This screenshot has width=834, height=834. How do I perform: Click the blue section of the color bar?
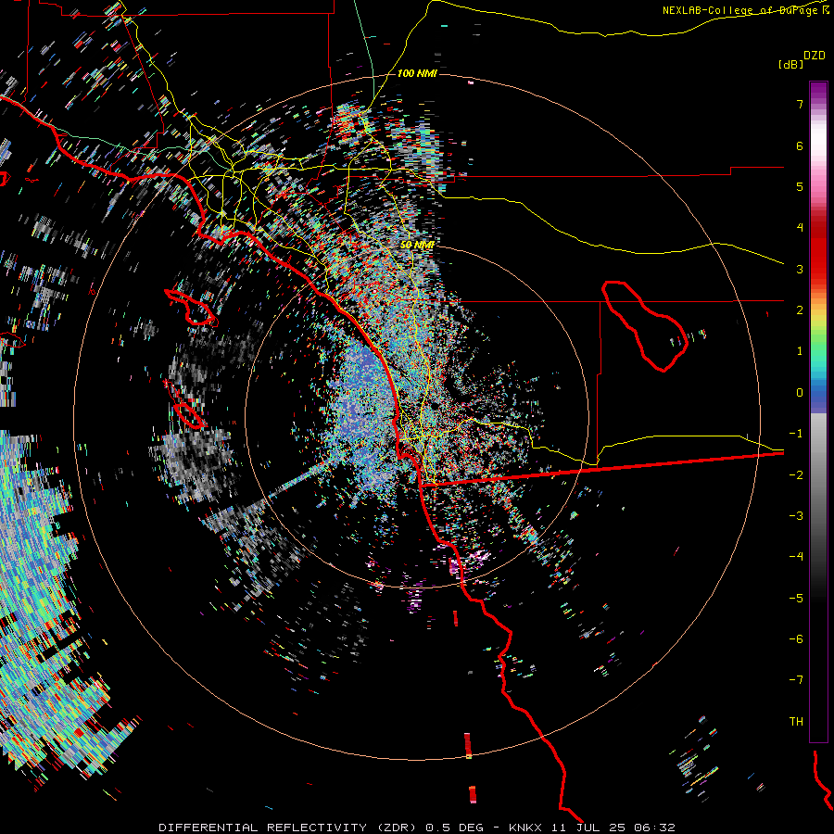818,398
